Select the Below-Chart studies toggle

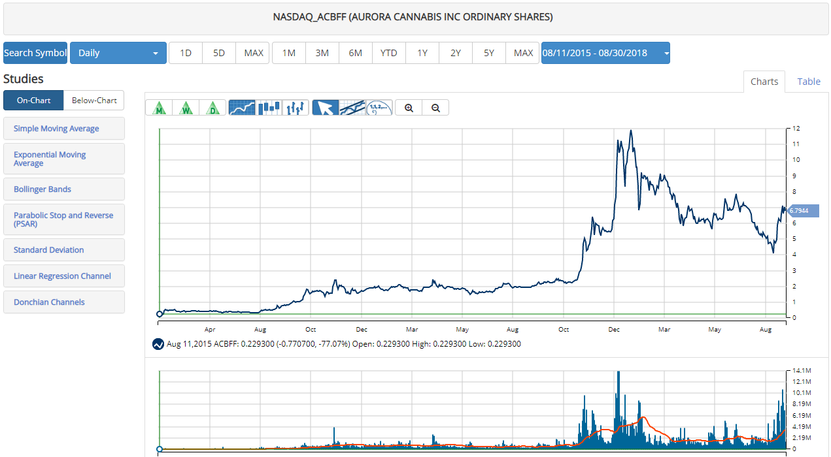coord(94,101)
